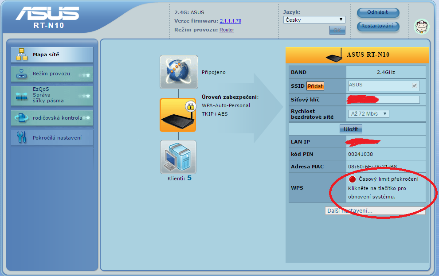The width and height of the screenshot is (439, 276).
Task: Open EzQoS Správa šířky pásma menu
Action: tap(52, 96)
